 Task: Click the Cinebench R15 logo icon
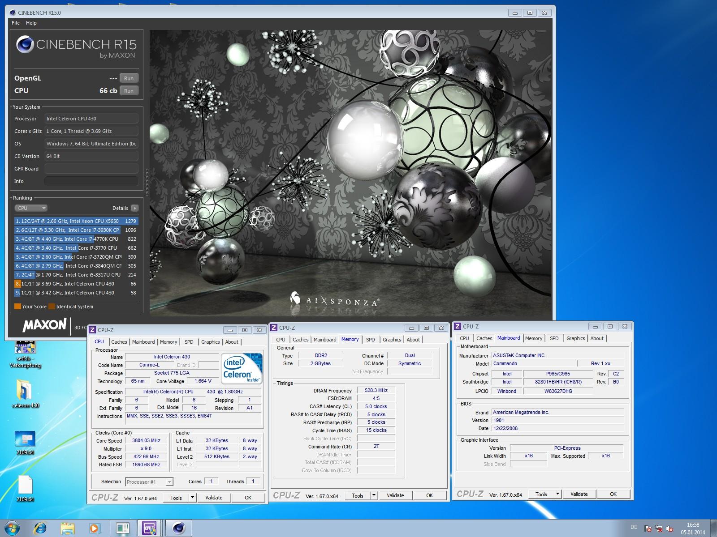click(x=25, y=44)
